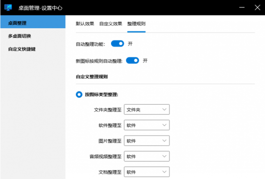Open the 图片整理至 dropdown

(147, 141)
